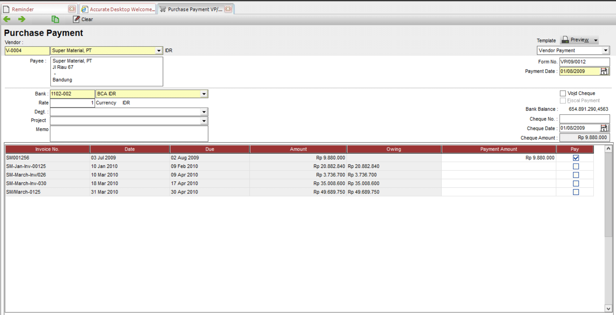Uncheck Pay for invoice SM001256
616x315 pixels.
pyautogui.click(x=576, y=158)
